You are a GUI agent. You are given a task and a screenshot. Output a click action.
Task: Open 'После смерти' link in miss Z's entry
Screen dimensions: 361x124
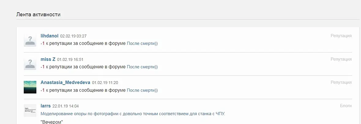point(141,67)
